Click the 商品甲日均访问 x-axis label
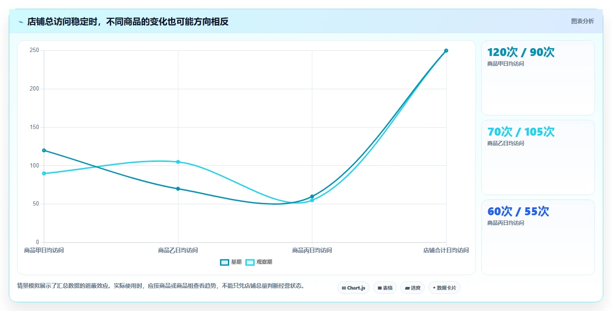Screen dimensions: 612x311 (x=44, y=250)
